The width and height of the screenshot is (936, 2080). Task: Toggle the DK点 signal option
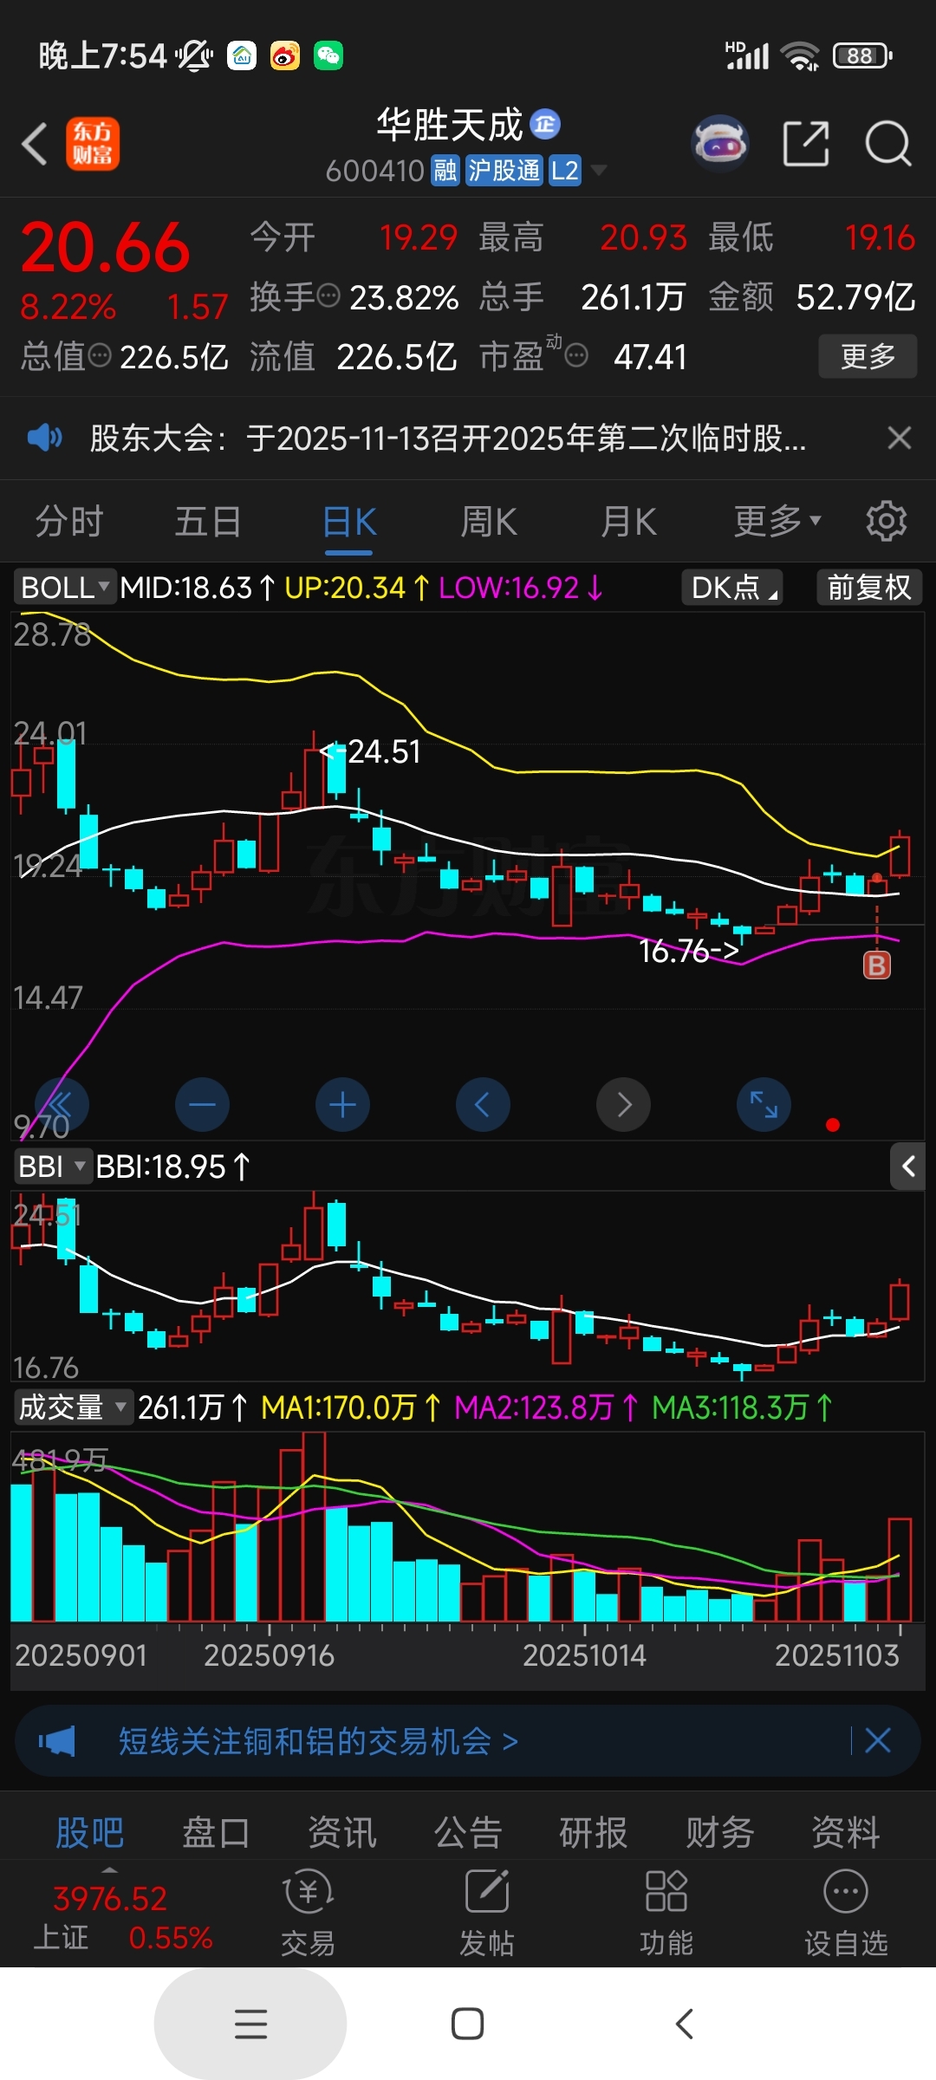click(732, 587)
